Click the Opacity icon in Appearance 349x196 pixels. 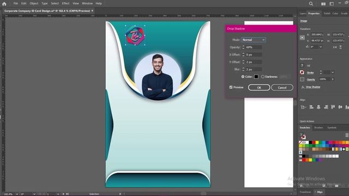click(x=302, y=79)
